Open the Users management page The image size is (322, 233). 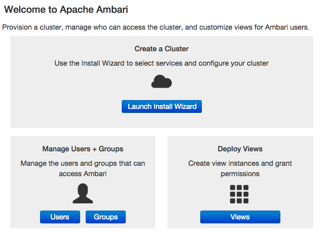(x=60, y=217)
